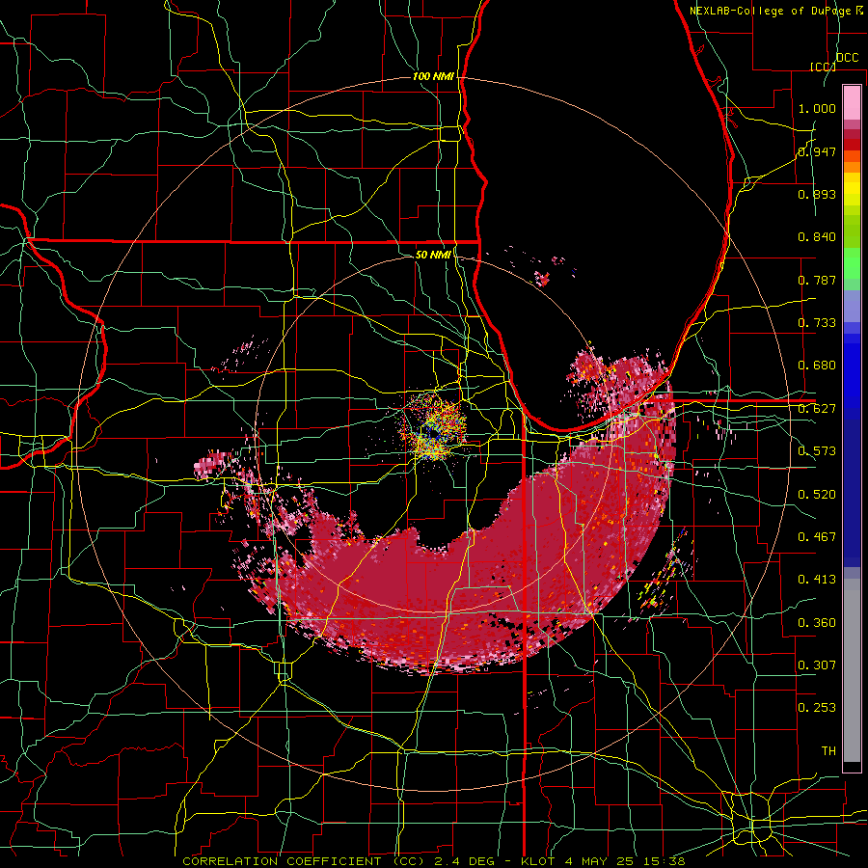Click the [CC] legend unit label
The width and height of the screenshot is (868, 868).
[x=823, y=67]
